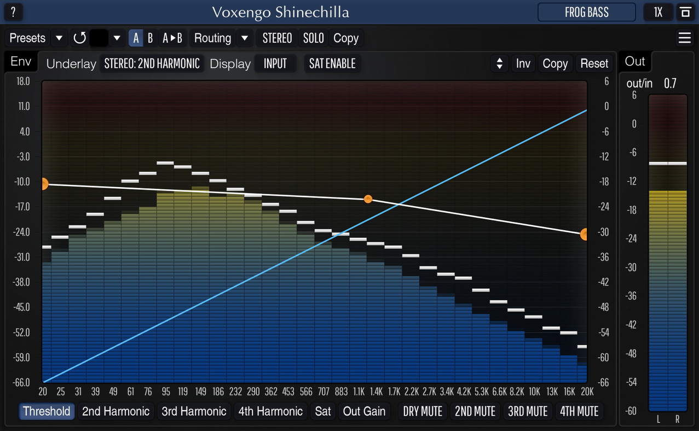This screenshot has width=699, height=431.
Task: Toggle the SAT ENABLE switch
Action: [x=332, y=63]
